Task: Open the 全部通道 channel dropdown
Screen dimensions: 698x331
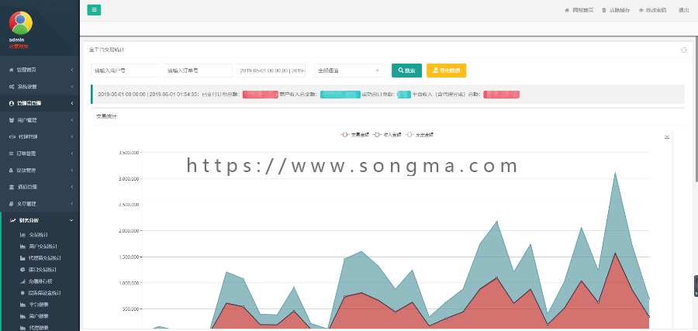Action: (348, 71)
